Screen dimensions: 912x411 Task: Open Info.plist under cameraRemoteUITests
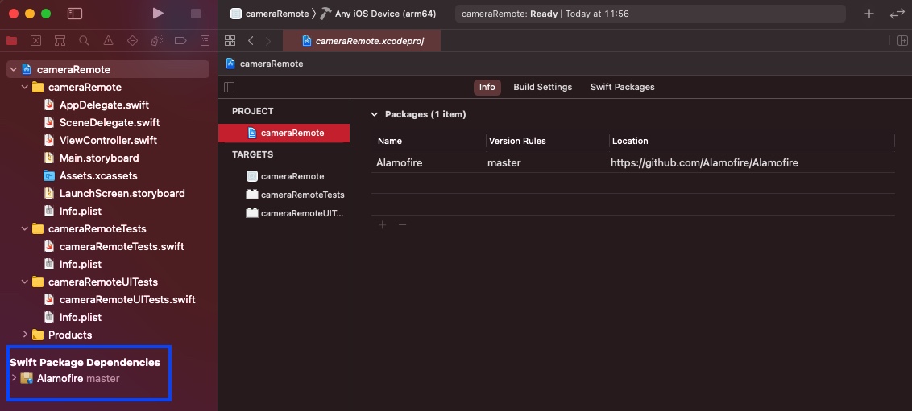click(81, 317)
